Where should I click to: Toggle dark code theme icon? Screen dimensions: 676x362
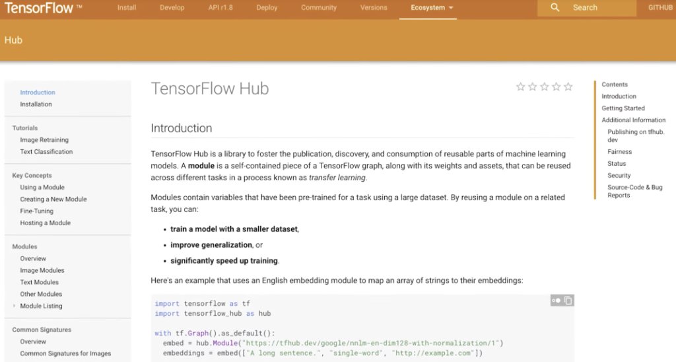tap(556, 301)
